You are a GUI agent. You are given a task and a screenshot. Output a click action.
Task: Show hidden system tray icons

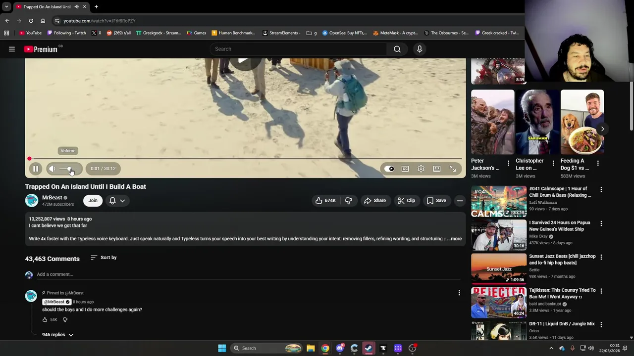(x=551, y=348)
